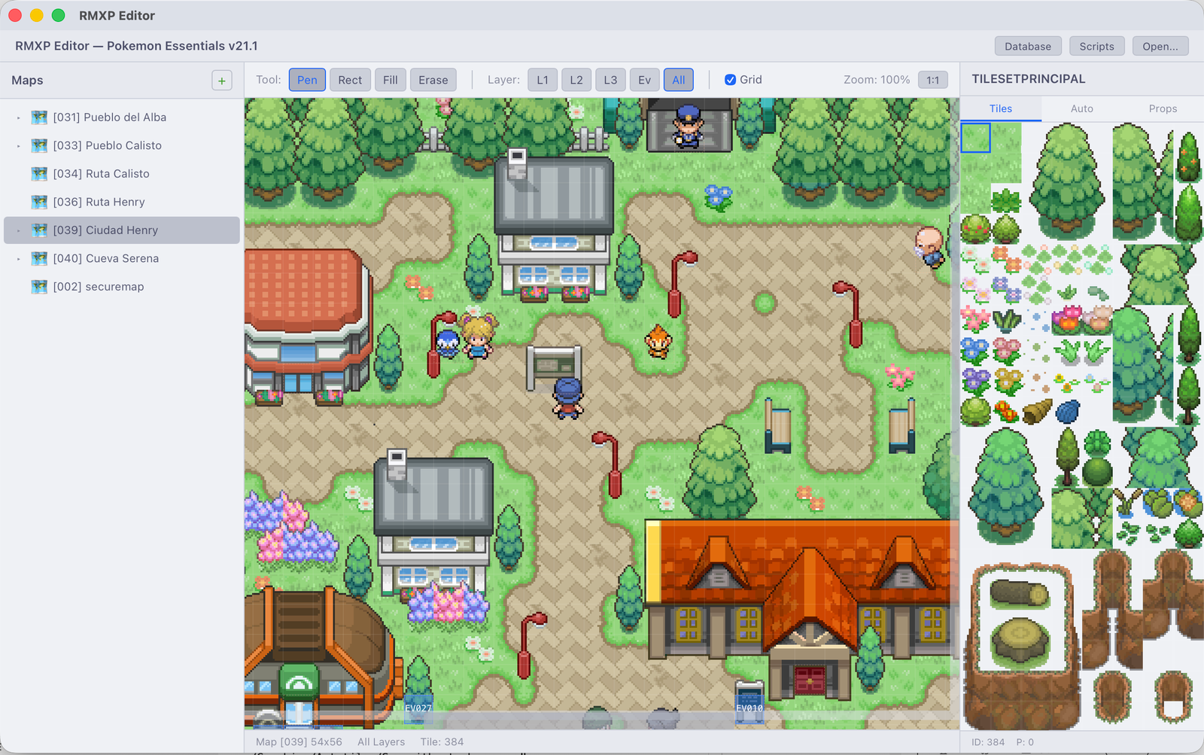Open the Scripts editor
Viewport: 1204px width, 755px height.
(x=1096, y=46)
